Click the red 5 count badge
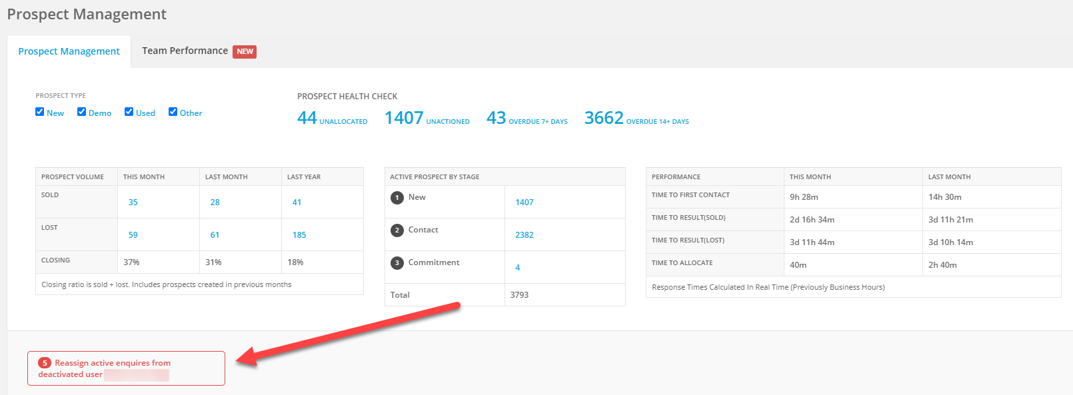The image size is (1073, 395). [x=45, y=363]
